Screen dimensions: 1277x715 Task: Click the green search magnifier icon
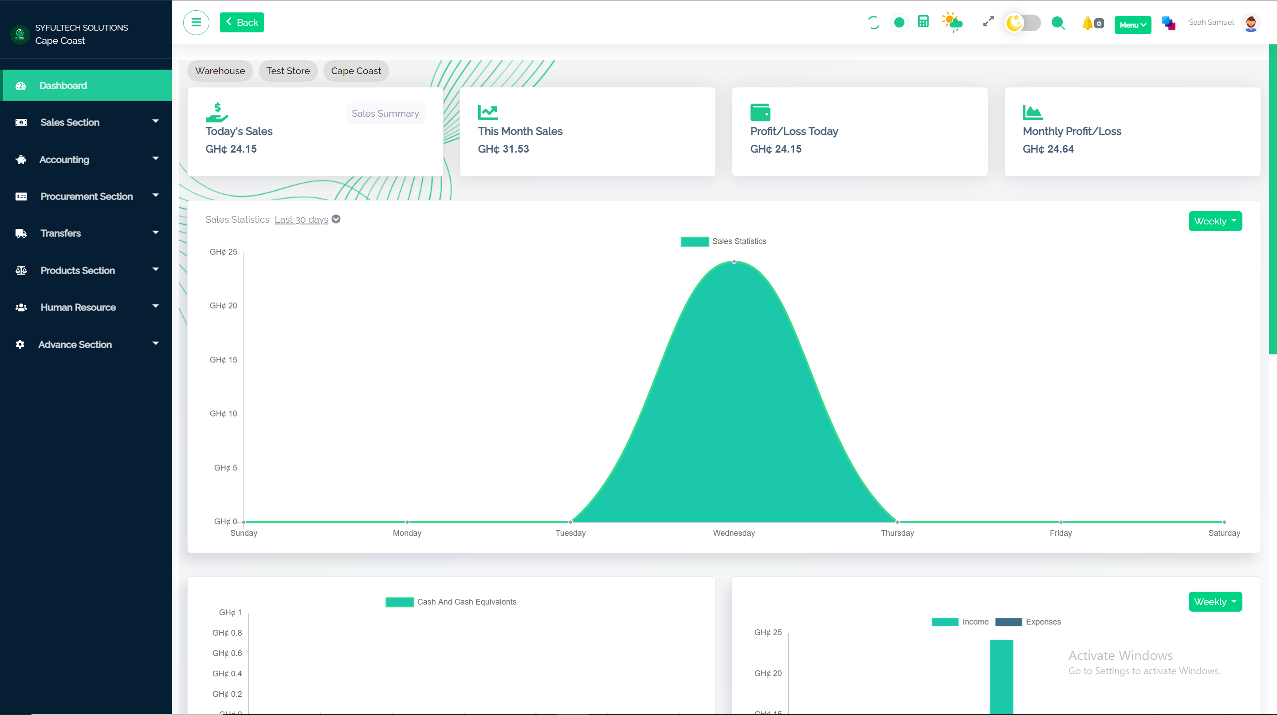[1058, 23]
